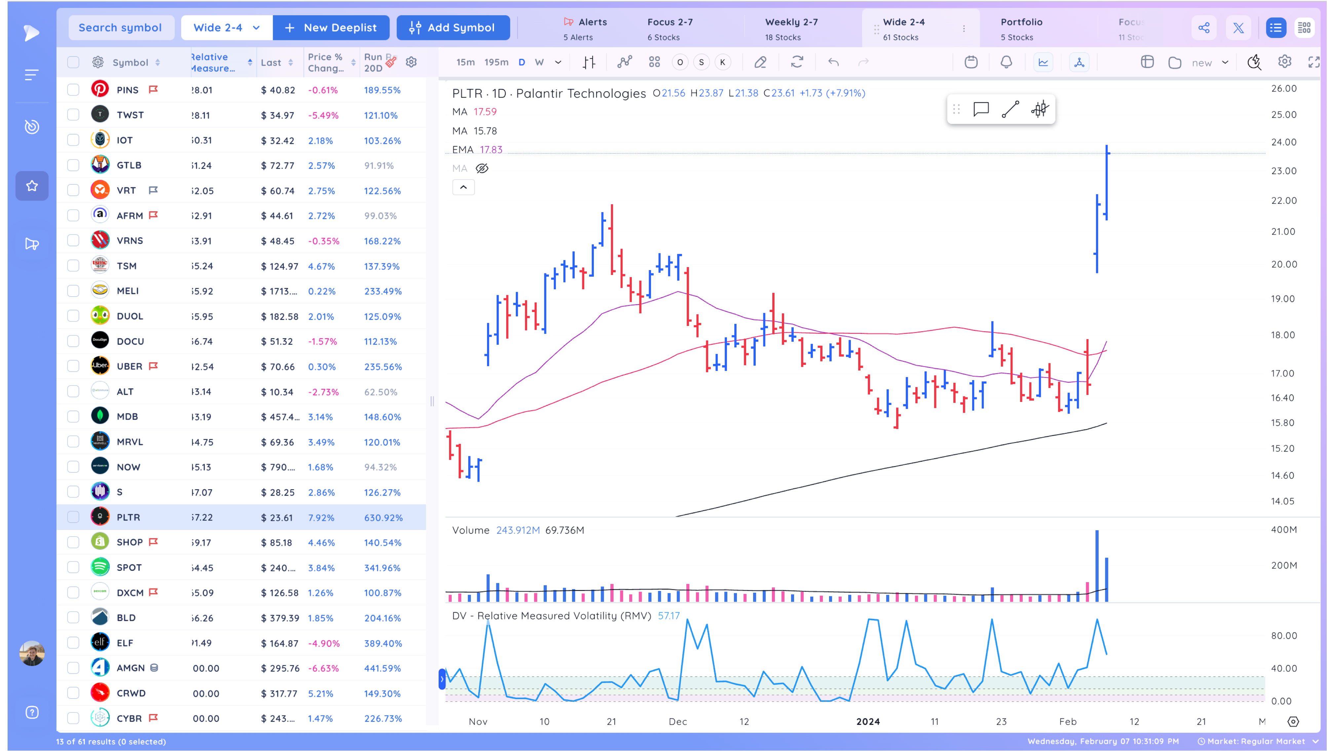Show the hidden MA indicator eye toggle
The height and width of the screenshot is (751, 1335).
point(482,168)
